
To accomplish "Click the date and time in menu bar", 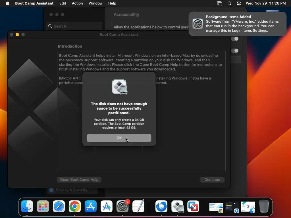I will 266,3.
